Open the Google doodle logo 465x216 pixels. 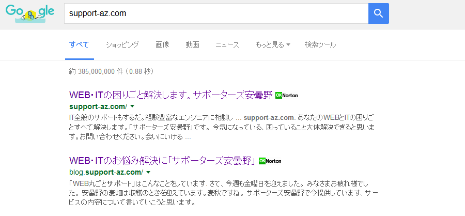point(30,13)
